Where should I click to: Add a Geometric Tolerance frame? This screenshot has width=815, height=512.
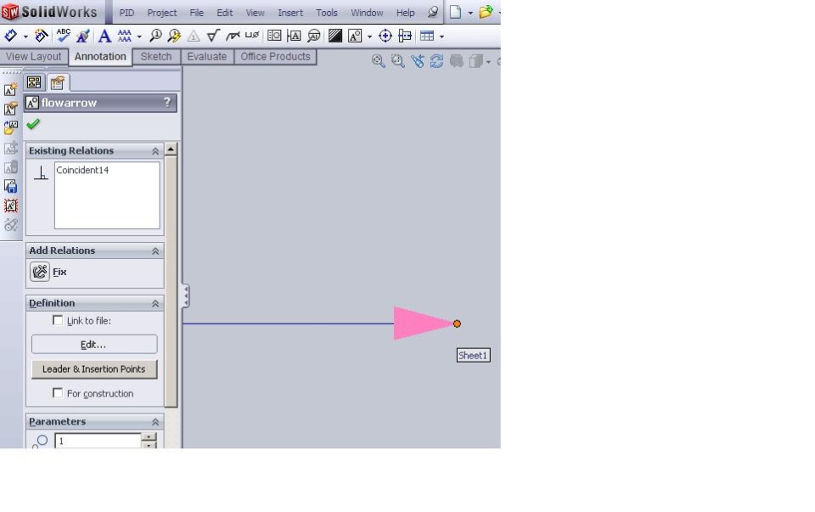click(274, 36)
